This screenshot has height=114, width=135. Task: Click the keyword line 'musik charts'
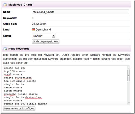(13, 74)
